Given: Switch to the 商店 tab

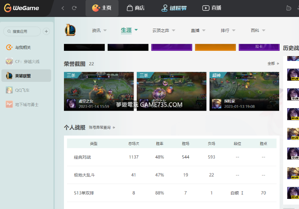Looking at the screenshot, I should pyautogui.click(x=135, y=8).
